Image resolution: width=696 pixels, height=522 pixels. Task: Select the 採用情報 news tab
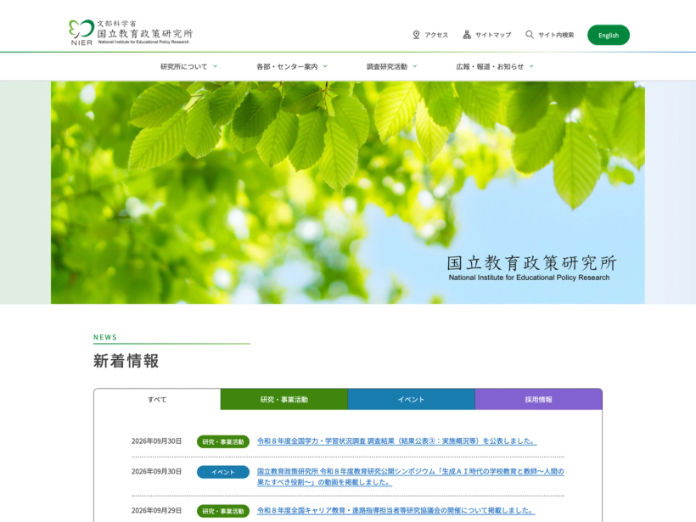pyautogui.click(x=538, y=400)
